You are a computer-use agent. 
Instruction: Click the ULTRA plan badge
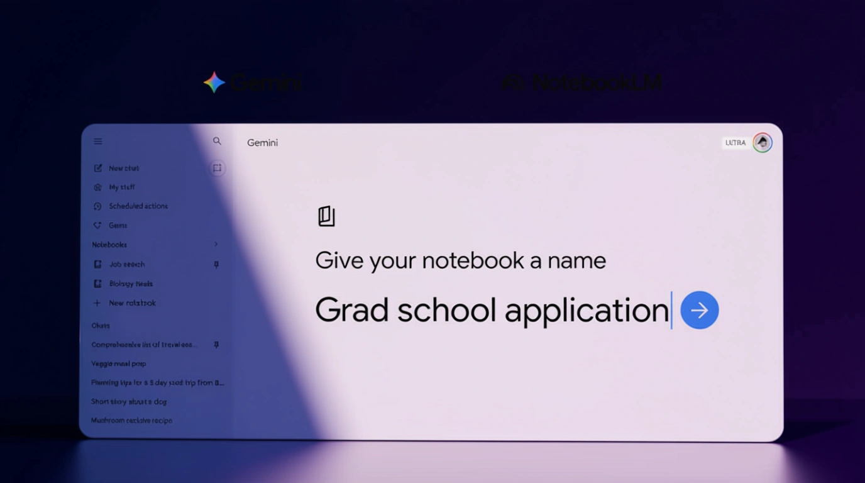[x=735, y=143]
